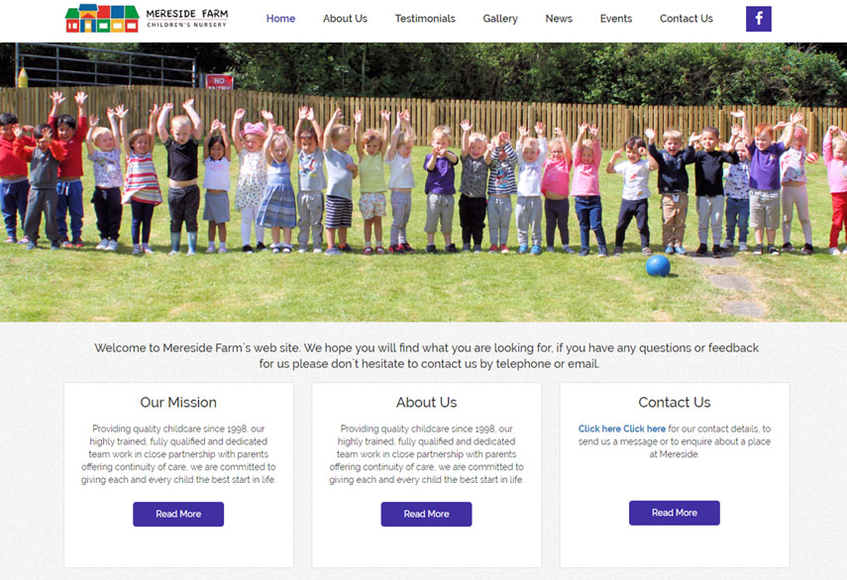847x580 pixels.
Task: Click the Contact Us card heading
Action: pos(675,403)
